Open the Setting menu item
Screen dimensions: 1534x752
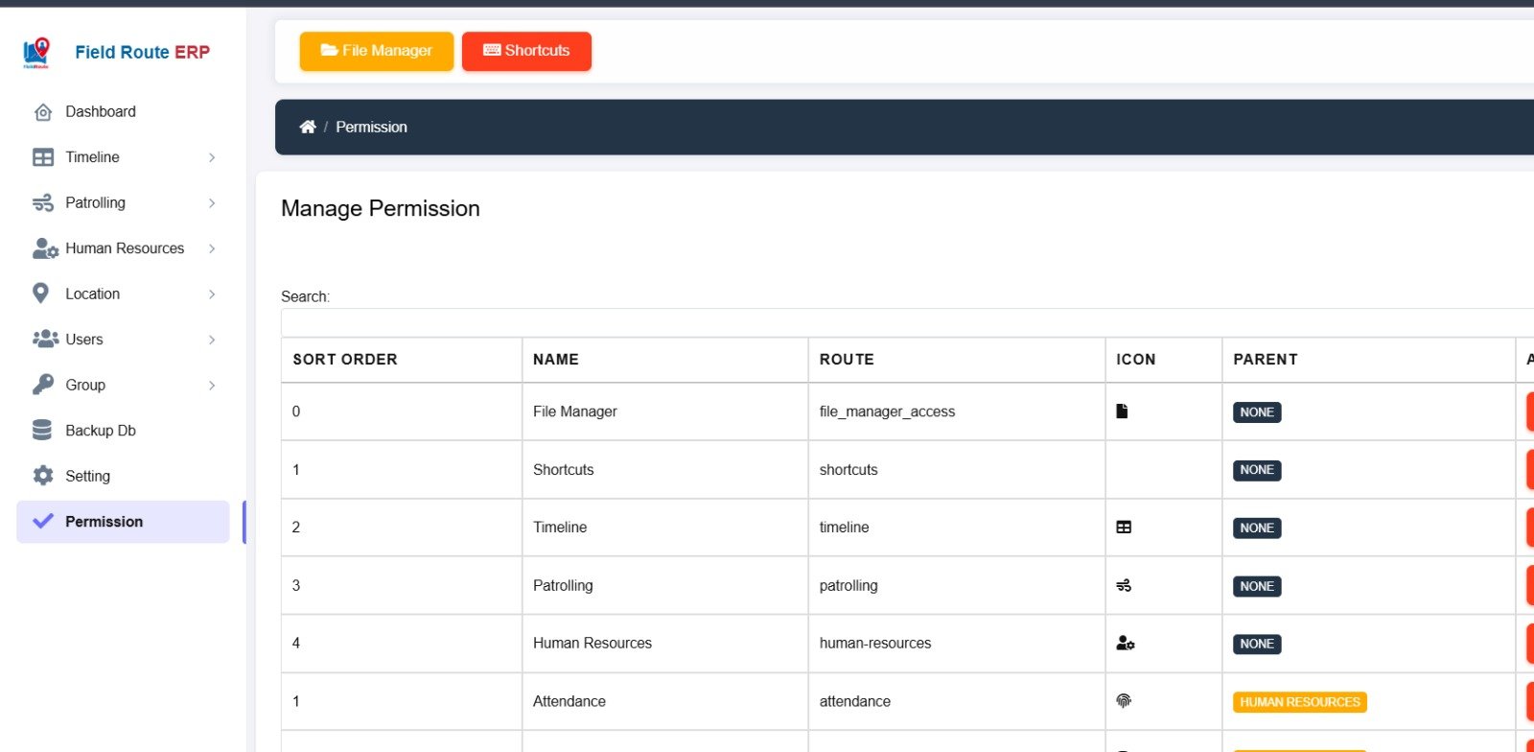(x=123, y=477)
